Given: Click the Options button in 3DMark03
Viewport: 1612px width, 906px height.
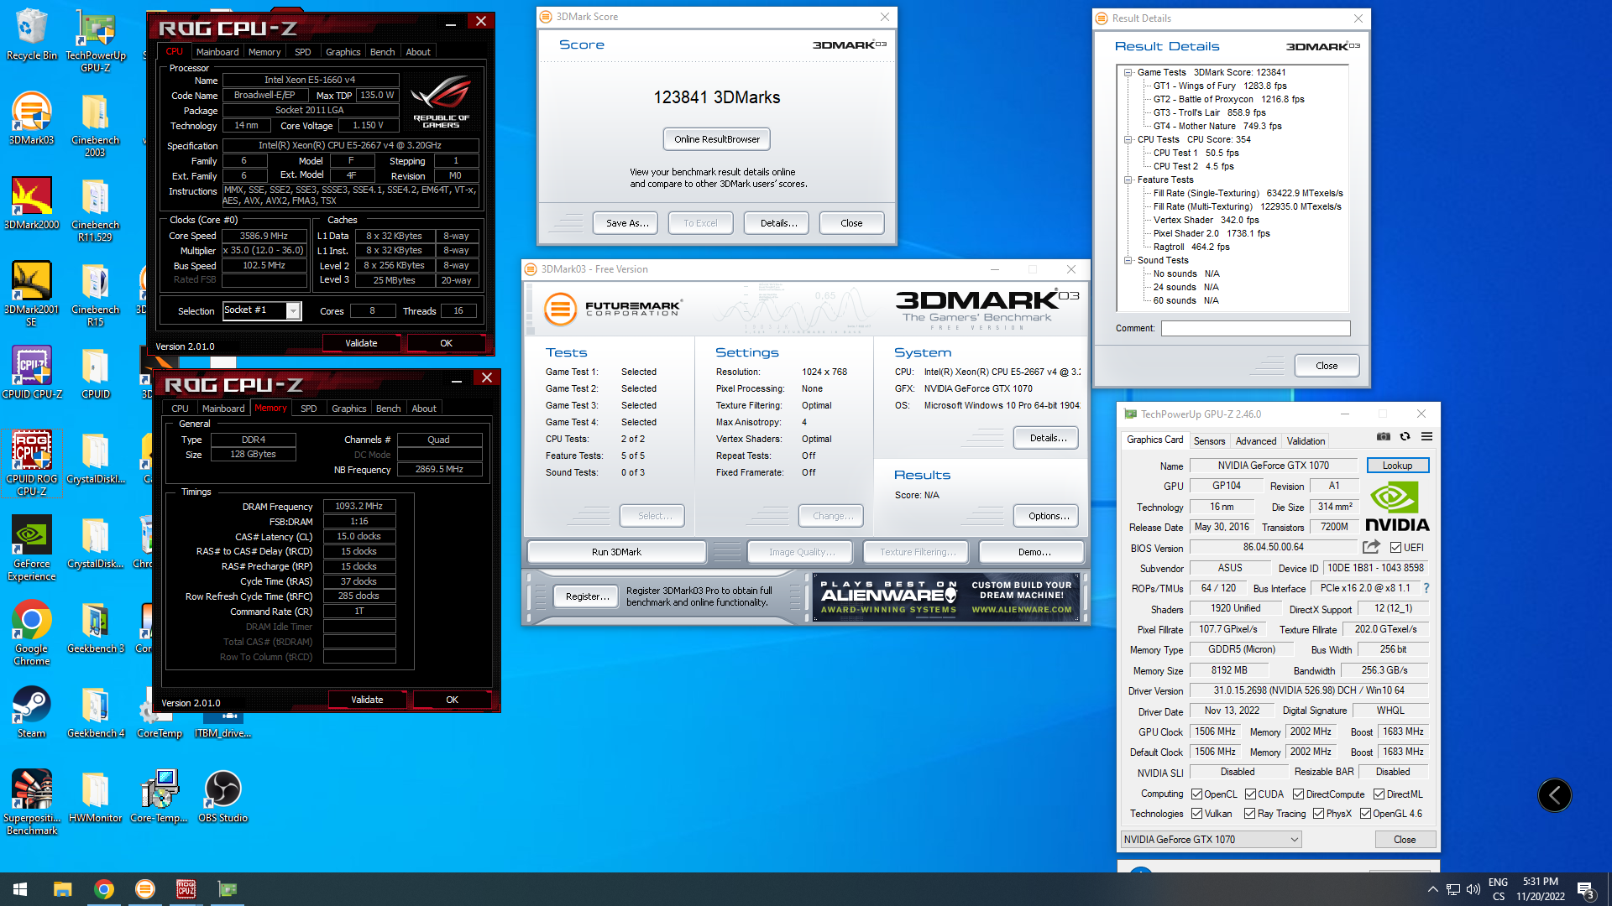Looking at the screenshot, I should 1048,516.
